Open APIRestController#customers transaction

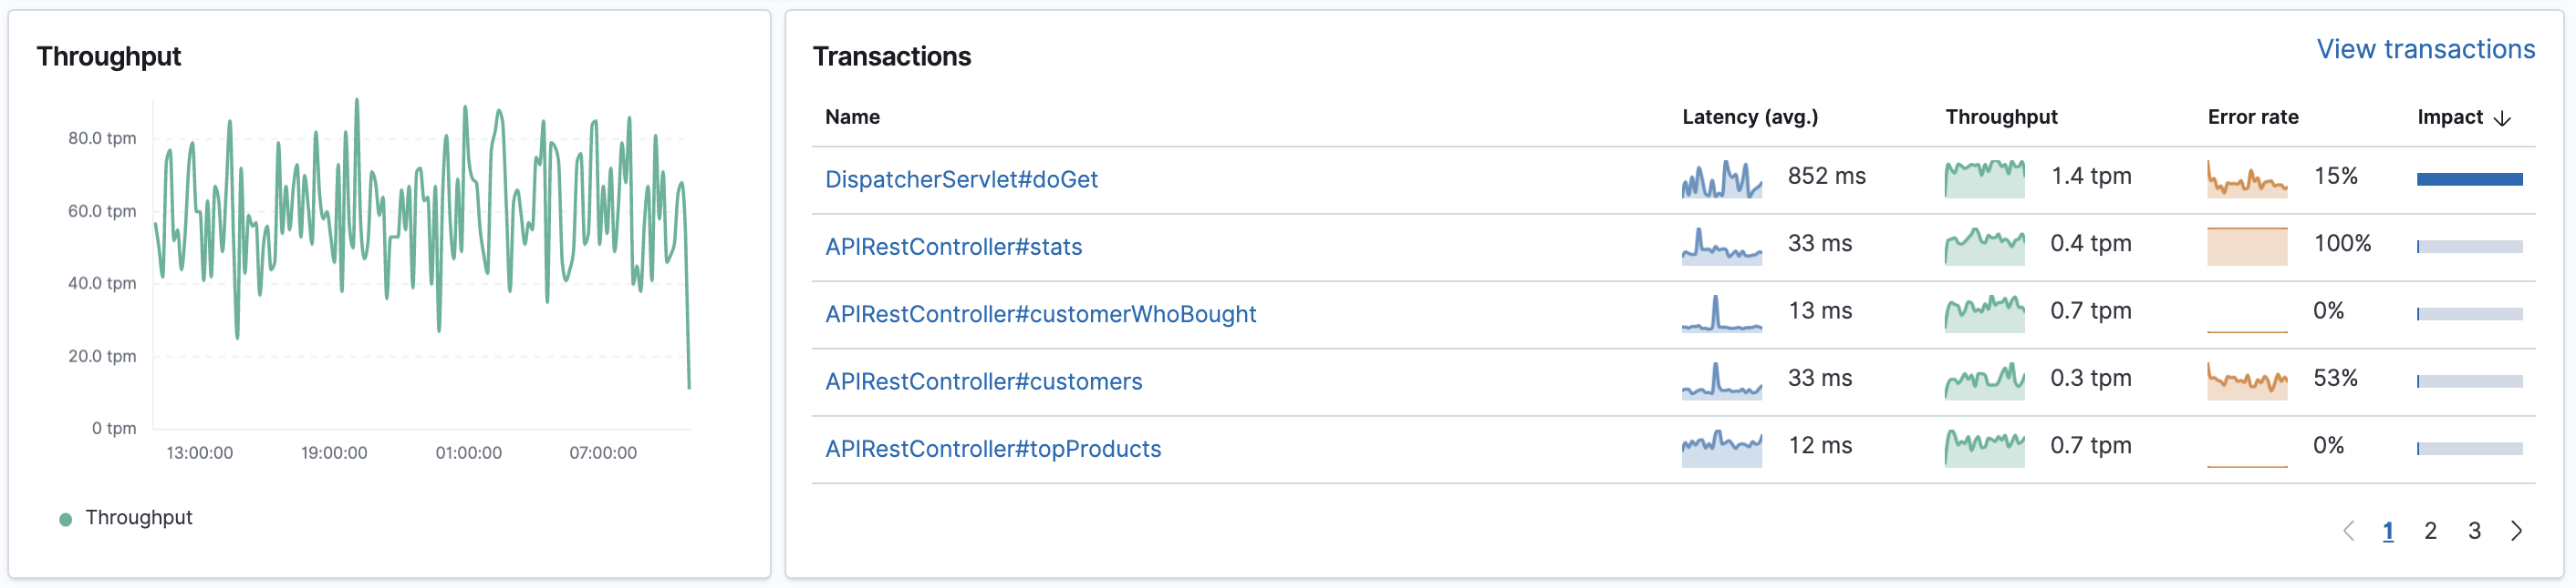(983, 381)
